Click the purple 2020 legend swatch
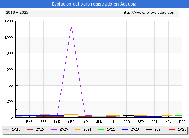 click(54, 130)
